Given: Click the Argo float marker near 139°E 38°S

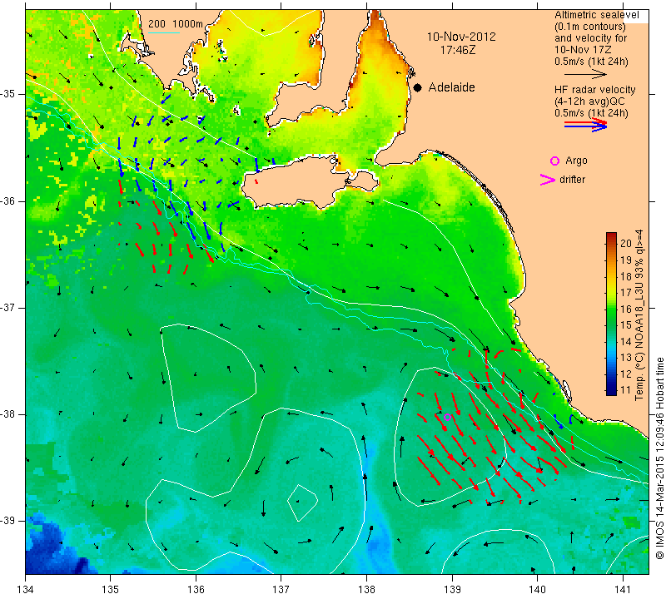Looking at the screenshot, I should (447, 417).
